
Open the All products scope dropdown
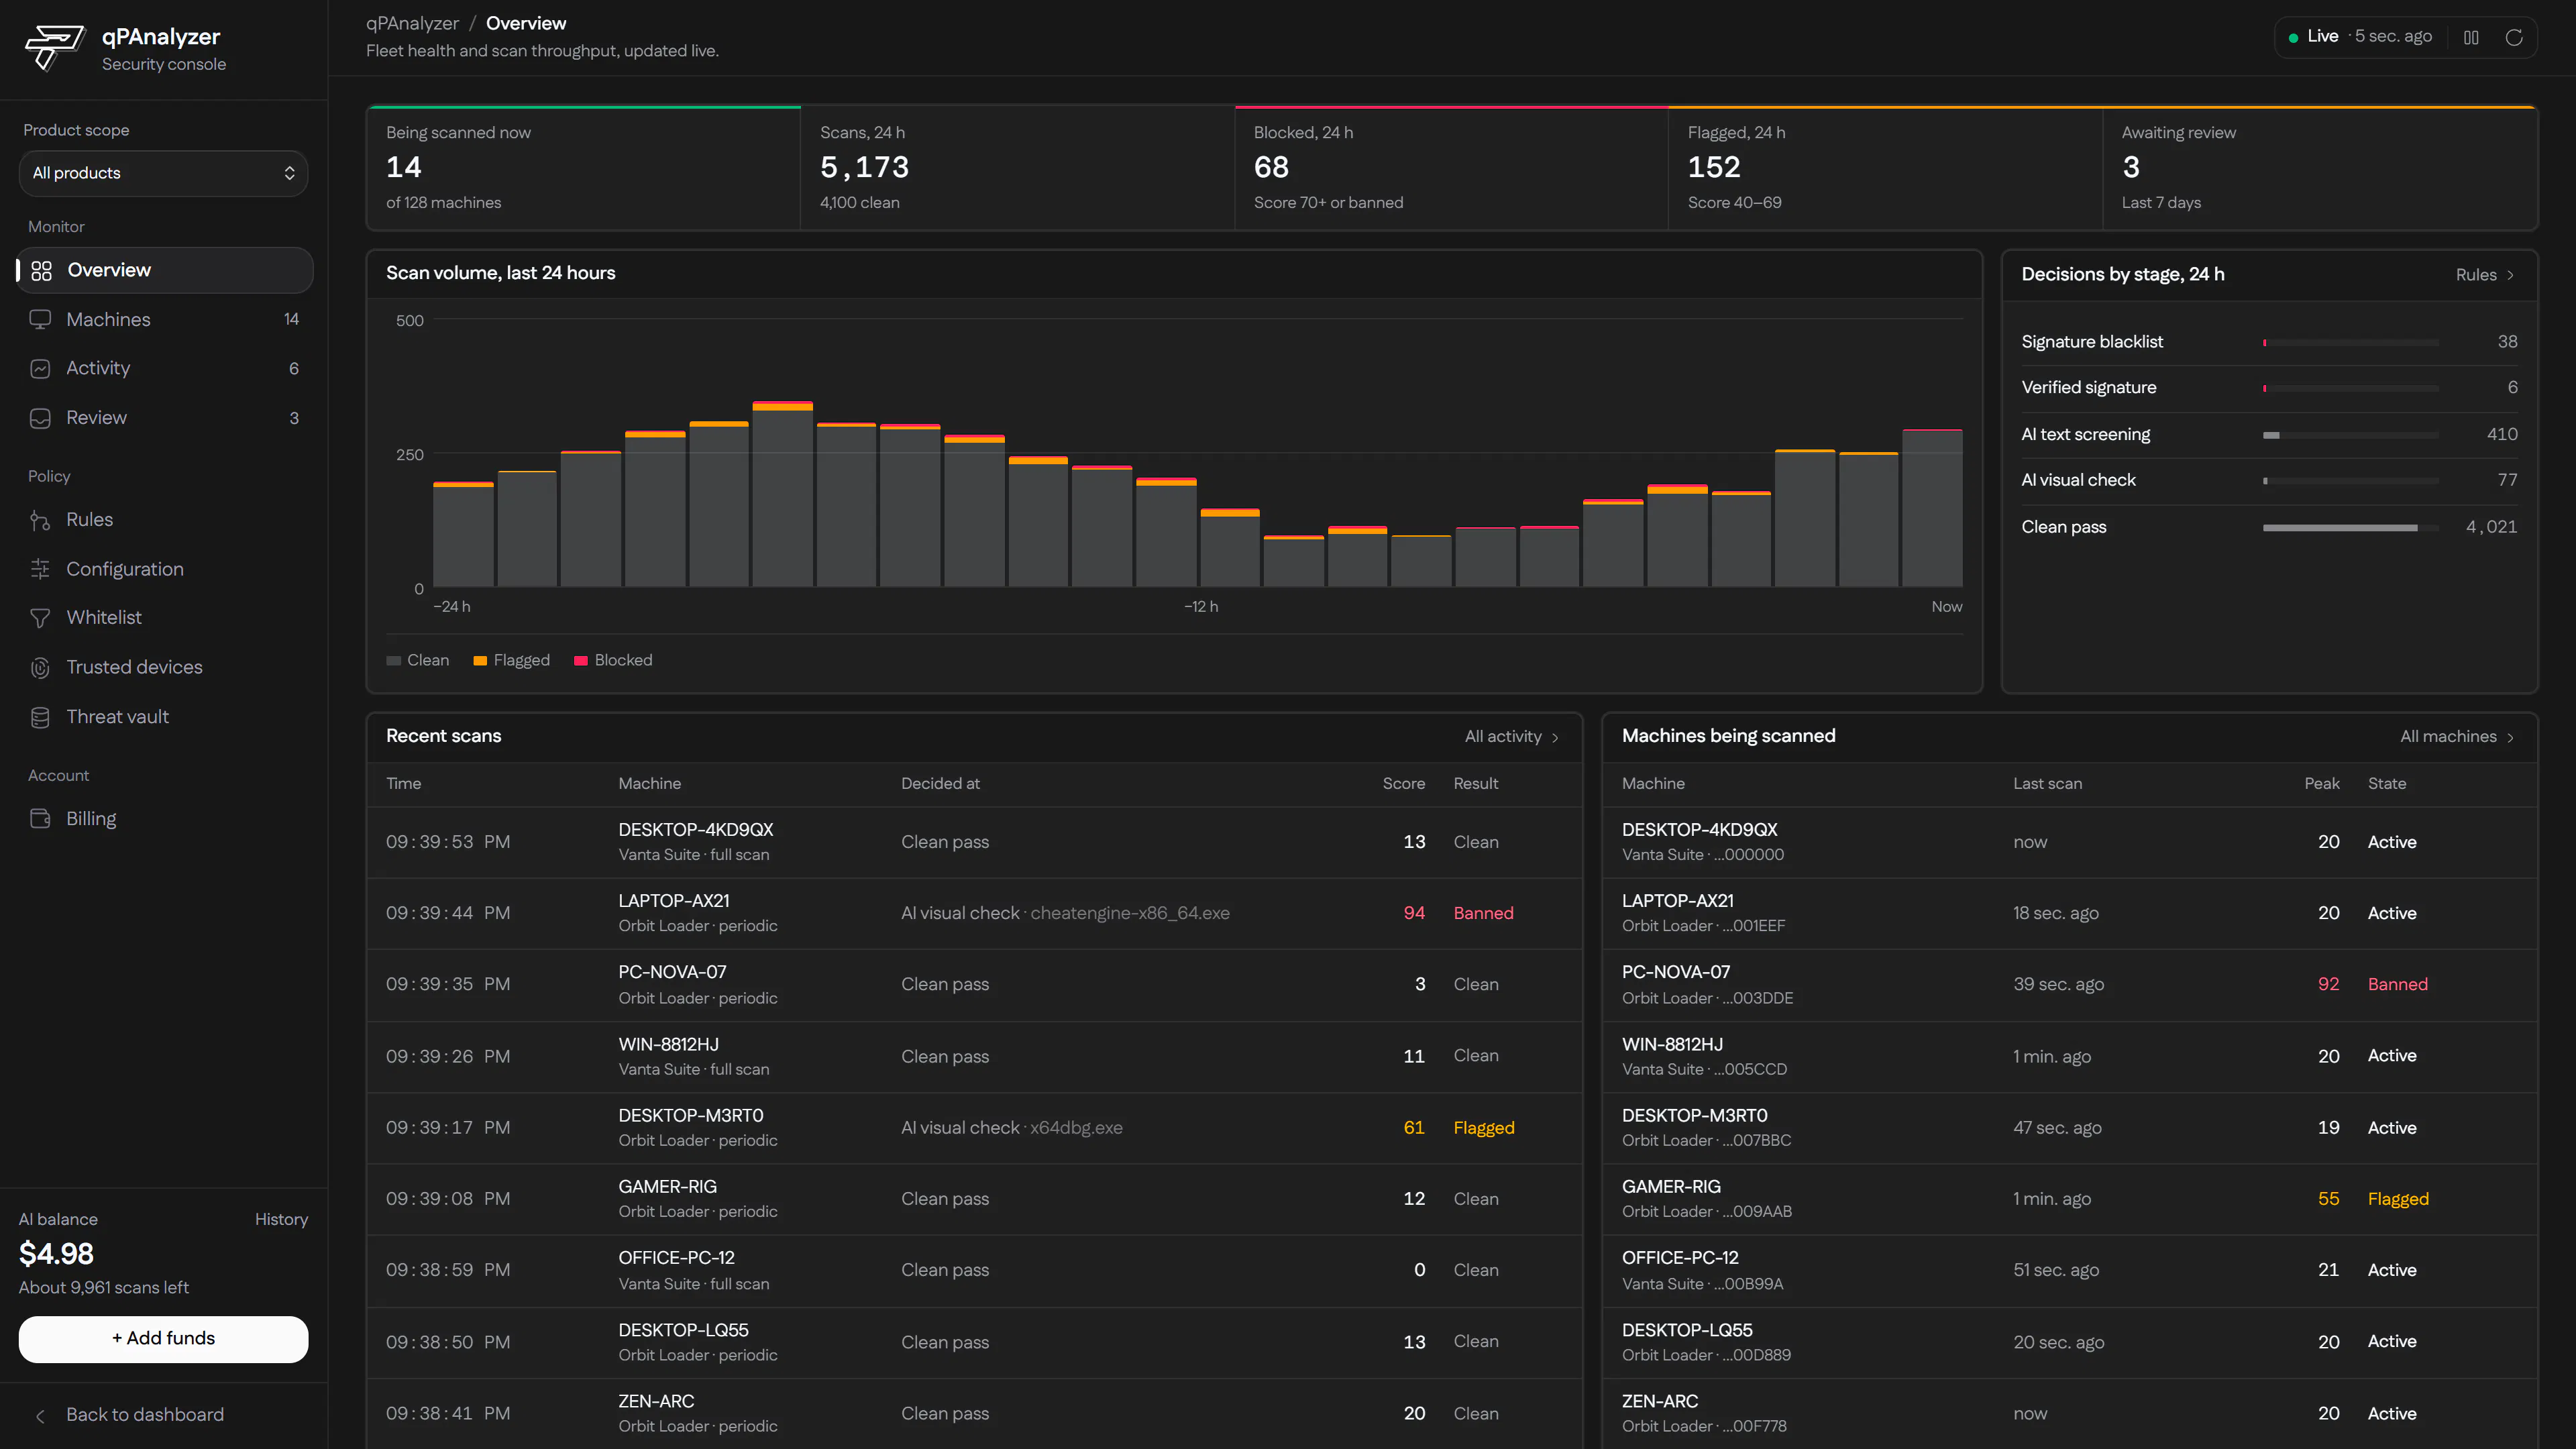(x=164, y=173)
